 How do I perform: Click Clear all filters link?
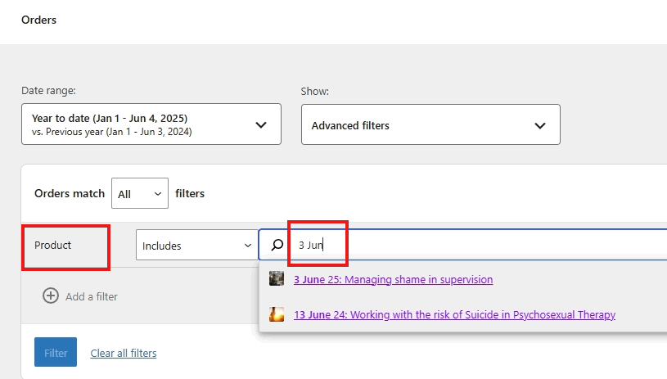click(124, 353)
